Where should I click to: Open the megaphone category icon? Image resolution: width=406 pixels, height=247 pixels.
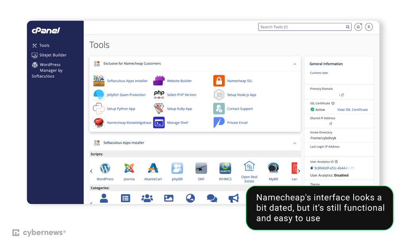[x=234, y=198]
